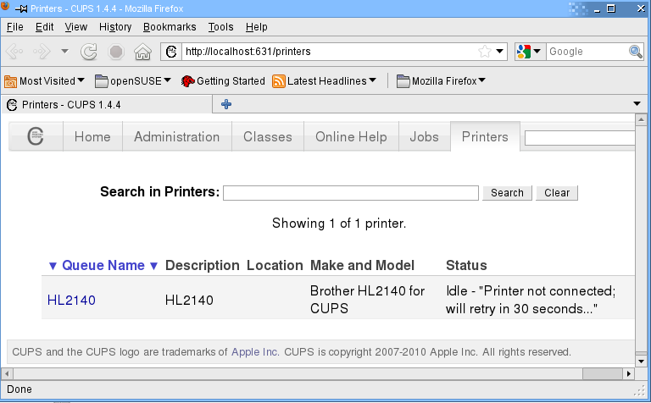Open the Getting Started bookmark

coord(223,81)
